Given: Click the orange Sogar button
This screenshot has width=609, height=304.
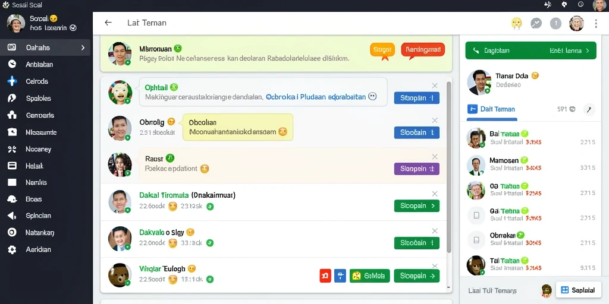Looking at the screenshot, I should (x=382, y=50).
